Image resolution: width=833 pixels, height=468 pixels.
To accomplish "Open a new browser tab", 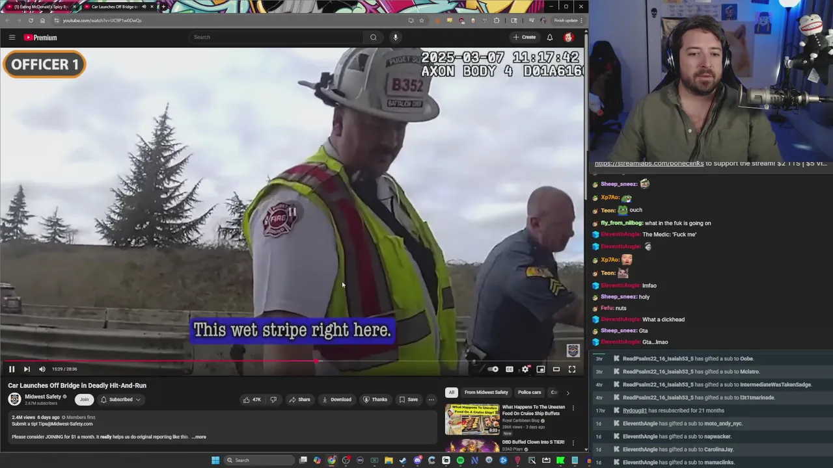I will [x=163, y=6].
